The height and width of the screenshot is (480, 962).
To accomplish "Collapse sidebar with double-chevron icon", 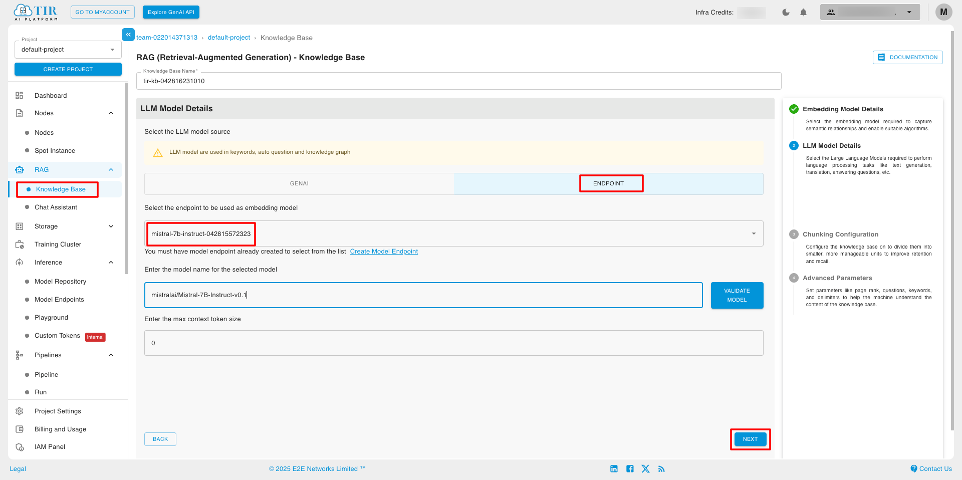I will pos(128,35).
